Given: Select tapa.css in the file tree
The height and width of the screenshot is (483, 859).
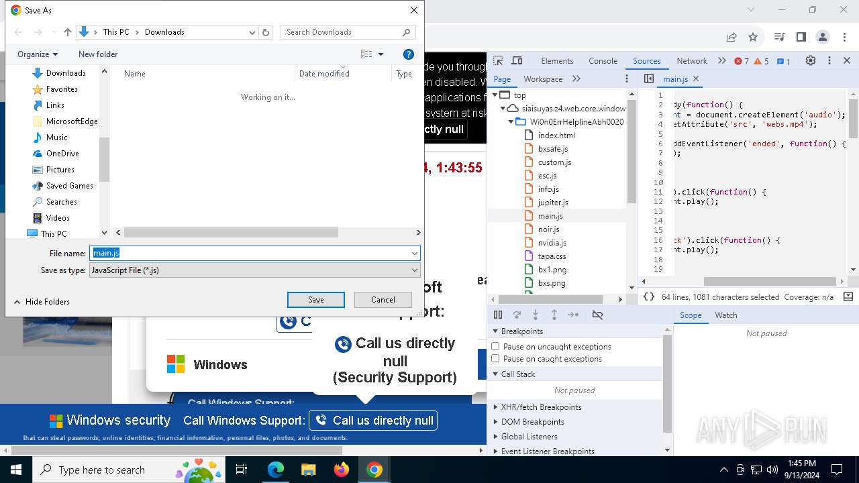Looking at the screenshot, I should tap(552, 256).
